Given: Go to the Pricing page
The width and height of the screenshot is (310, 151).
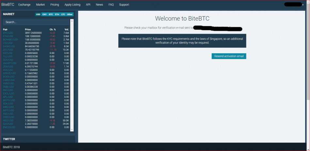Looking at the screenshot, I should tap(54, 5).
